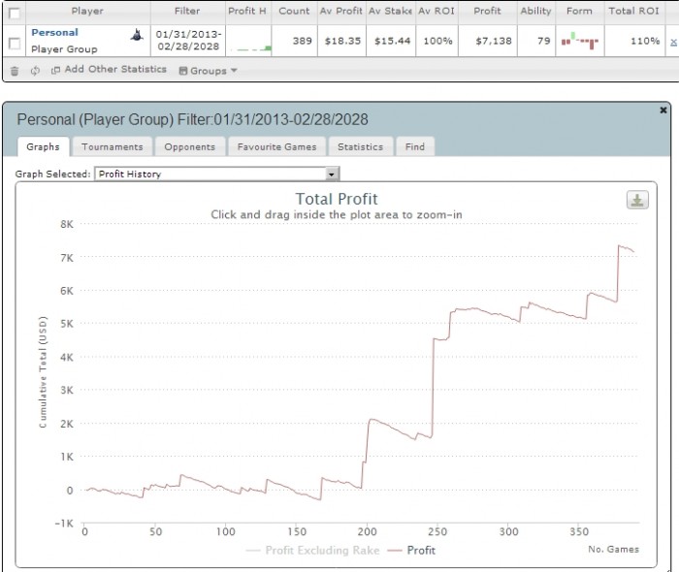Click the trash delete icon
Screen dimensions: 679x572
[x=15, y=71]
